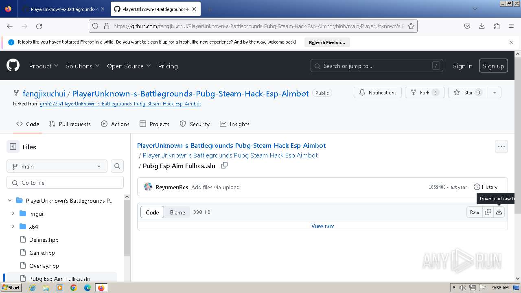Image resolution: width=521 pixels, height=293 pixels.
Task: Save to Pocket icon in toolbar
Action: coord(467,26)
